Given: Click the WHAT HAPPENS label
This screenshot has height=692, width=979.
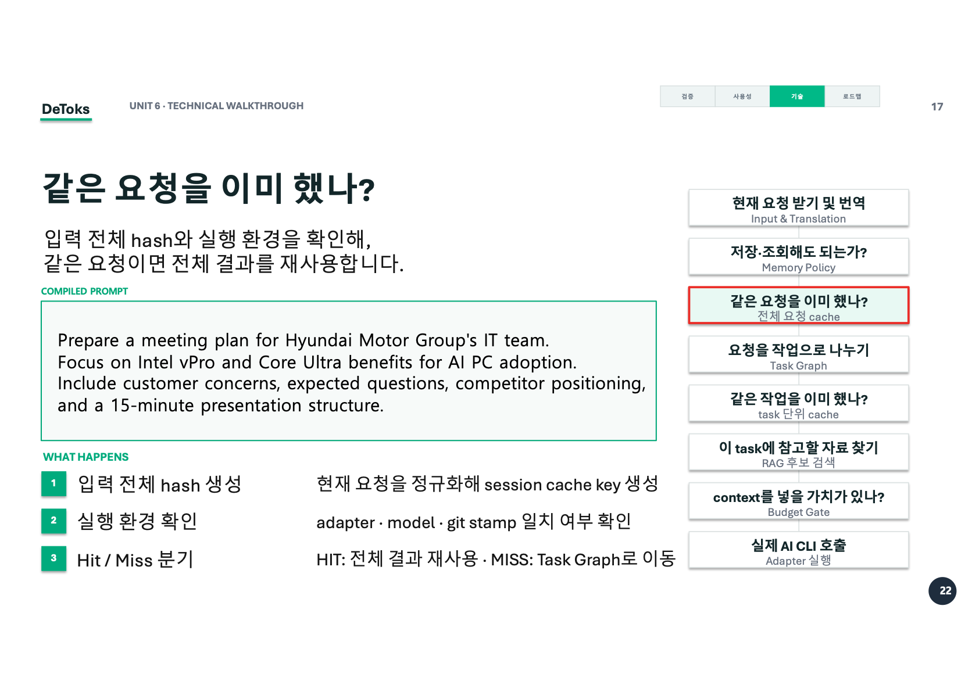Looking at the screenshot, I should 85,457.
